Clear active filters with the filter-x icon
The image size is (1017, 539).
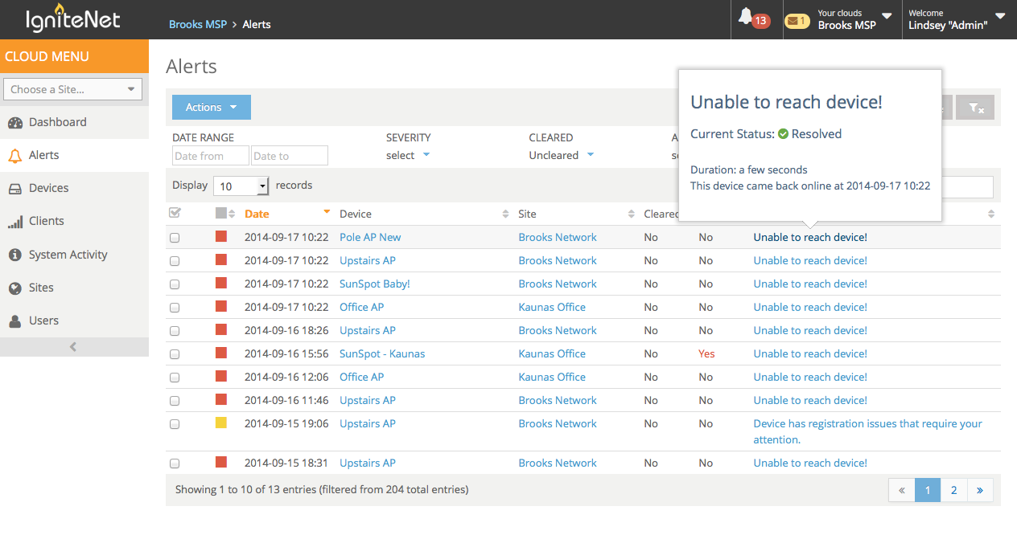pos(974,107)
